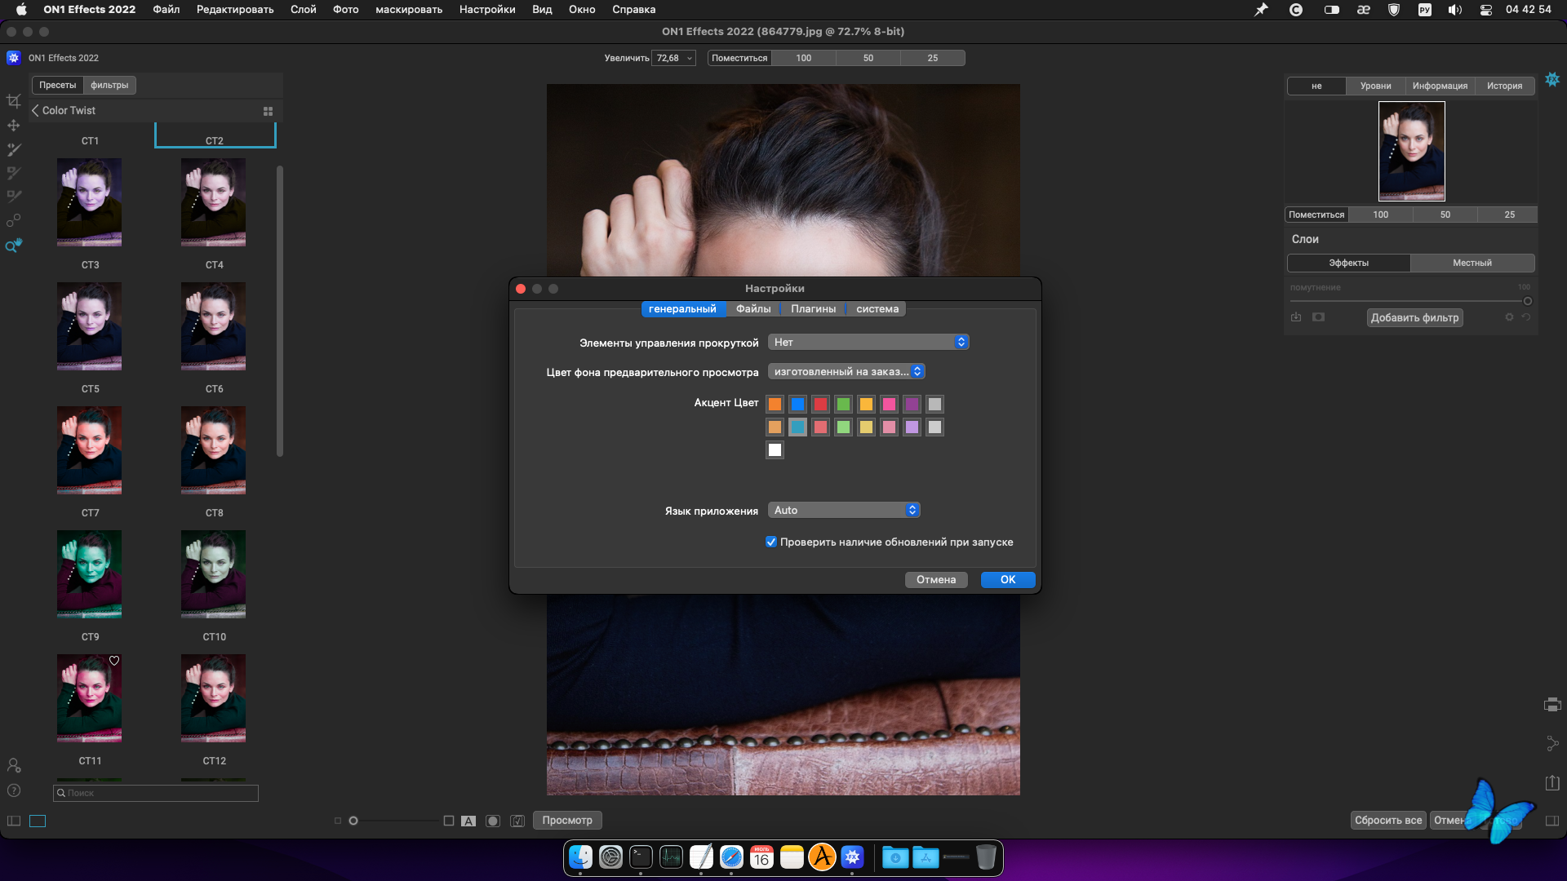
Task: Toggle show mask circle button
Action: tap(493, 821)
